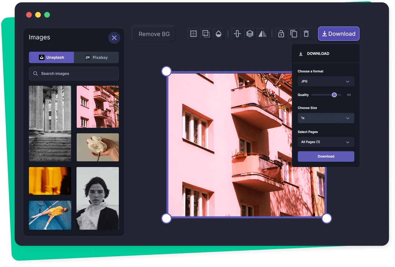Image resolution: width=395 pixels, height=267 pixels.
Task: Lock the selected image
Action: [x=281, y=33]
